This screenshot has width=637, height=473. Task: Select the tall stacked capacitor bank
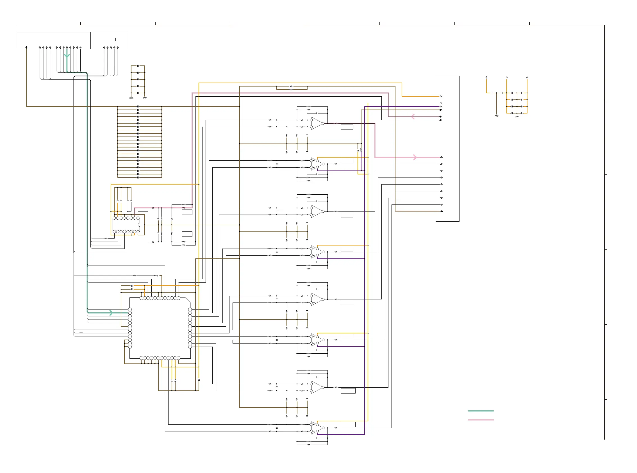pyautogui.click(x=140, y=142)
